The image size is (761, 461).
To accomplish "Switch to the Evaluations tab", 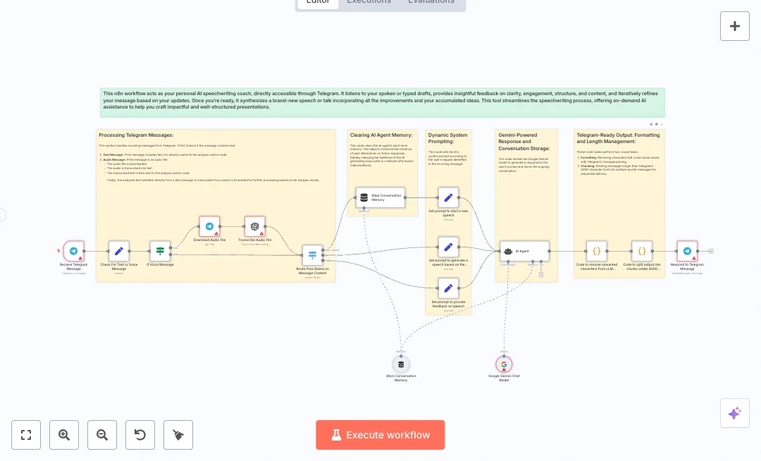I will pos(431,2).
